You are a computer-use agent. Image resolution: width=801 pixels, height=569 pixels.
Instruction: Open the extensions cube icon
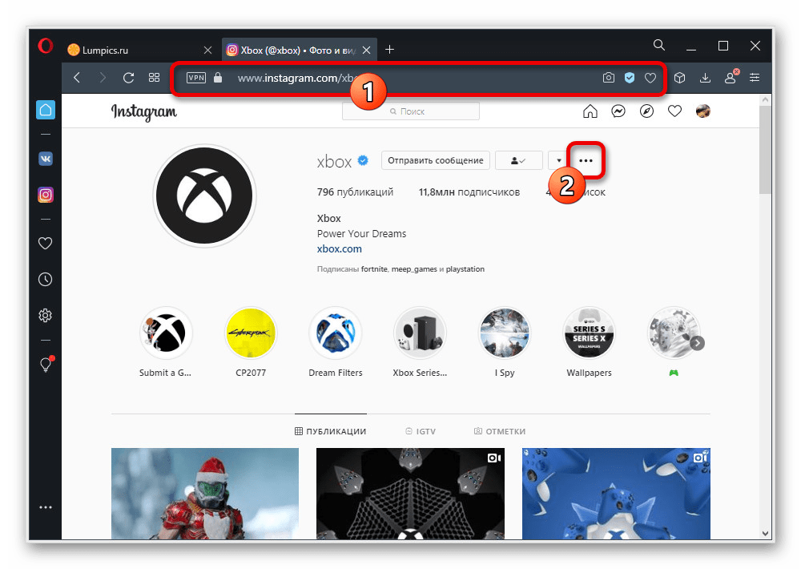(x=679, y=78)
